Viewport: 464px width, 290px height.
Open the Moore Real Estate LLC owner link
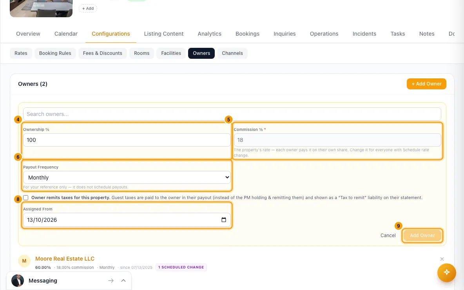tap(65, 259)
